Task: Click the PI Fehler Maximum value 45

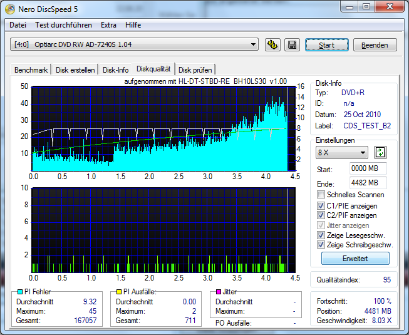Action: coord(93,311)
